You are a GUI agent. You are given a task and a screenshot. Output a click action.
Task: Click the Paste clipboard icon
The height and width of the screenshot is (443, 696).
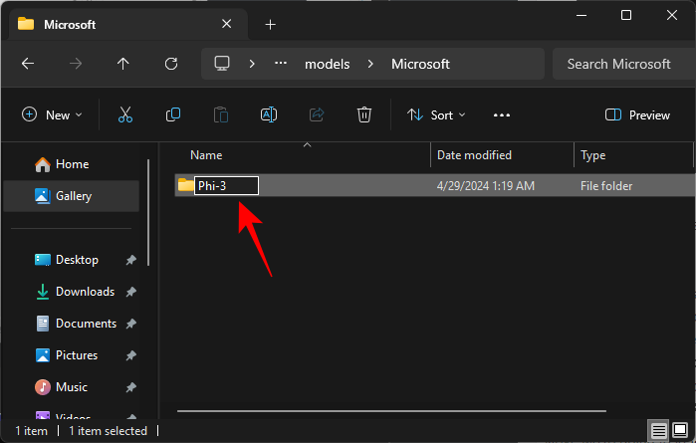click(x=221, y=114)
